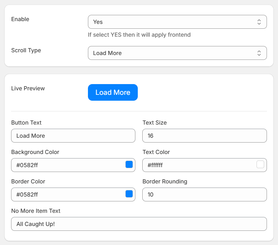Screen dimensions: 278x245
Task: Click the helper text about applying frontend
Action: tap(139, 35)
